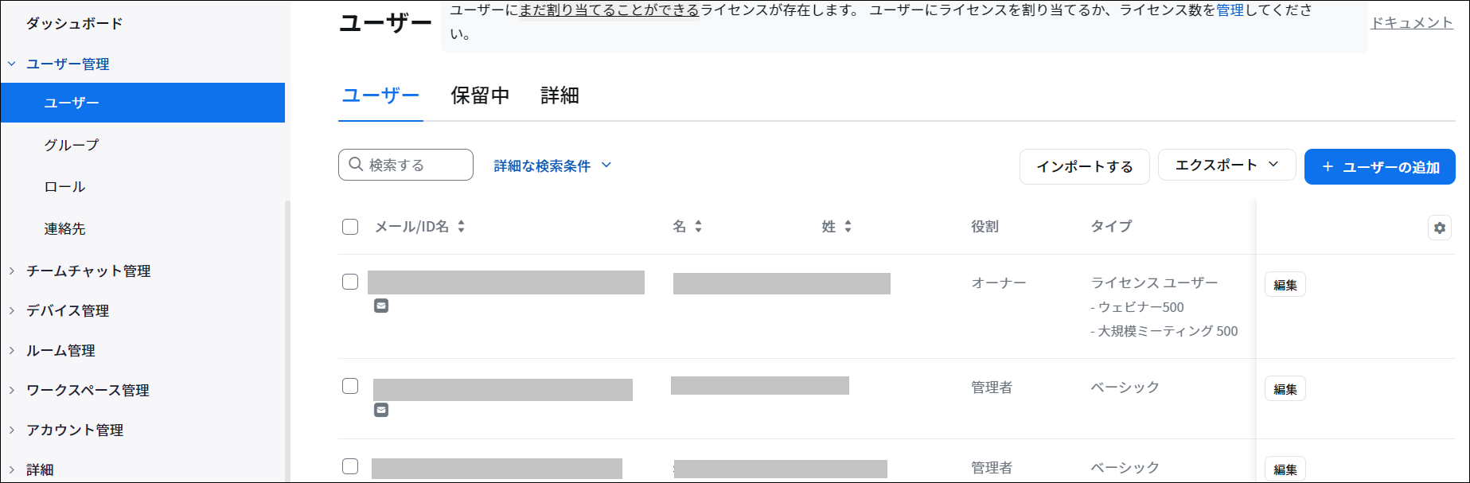1470x483 pixels.
Task: Click the タイプ column header
Action: 1111,227
